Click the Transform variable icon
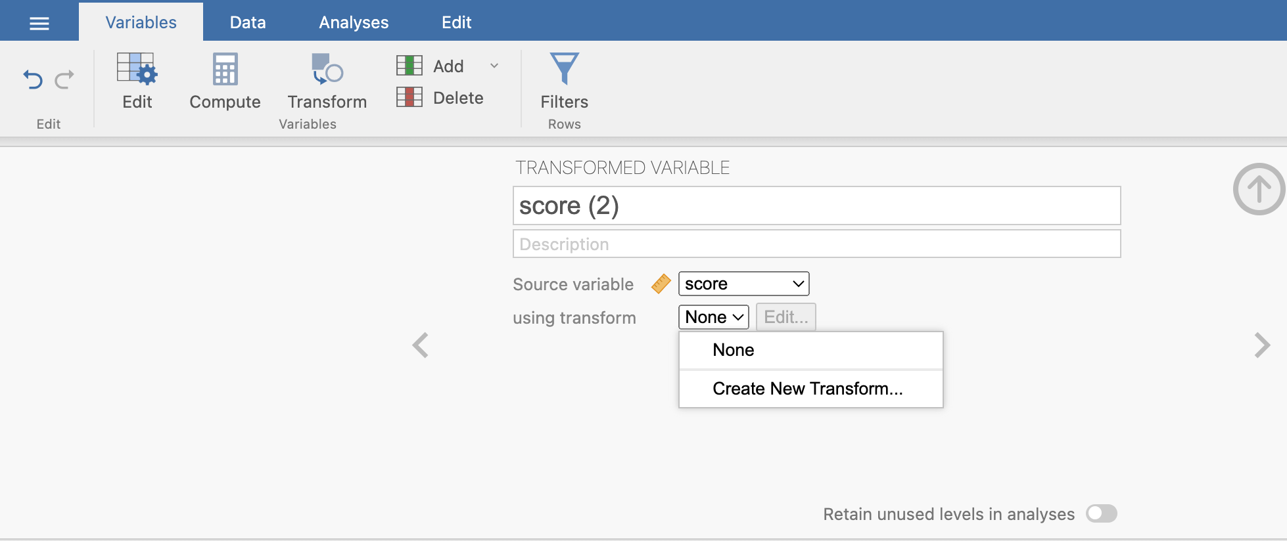 pos(327,70)
